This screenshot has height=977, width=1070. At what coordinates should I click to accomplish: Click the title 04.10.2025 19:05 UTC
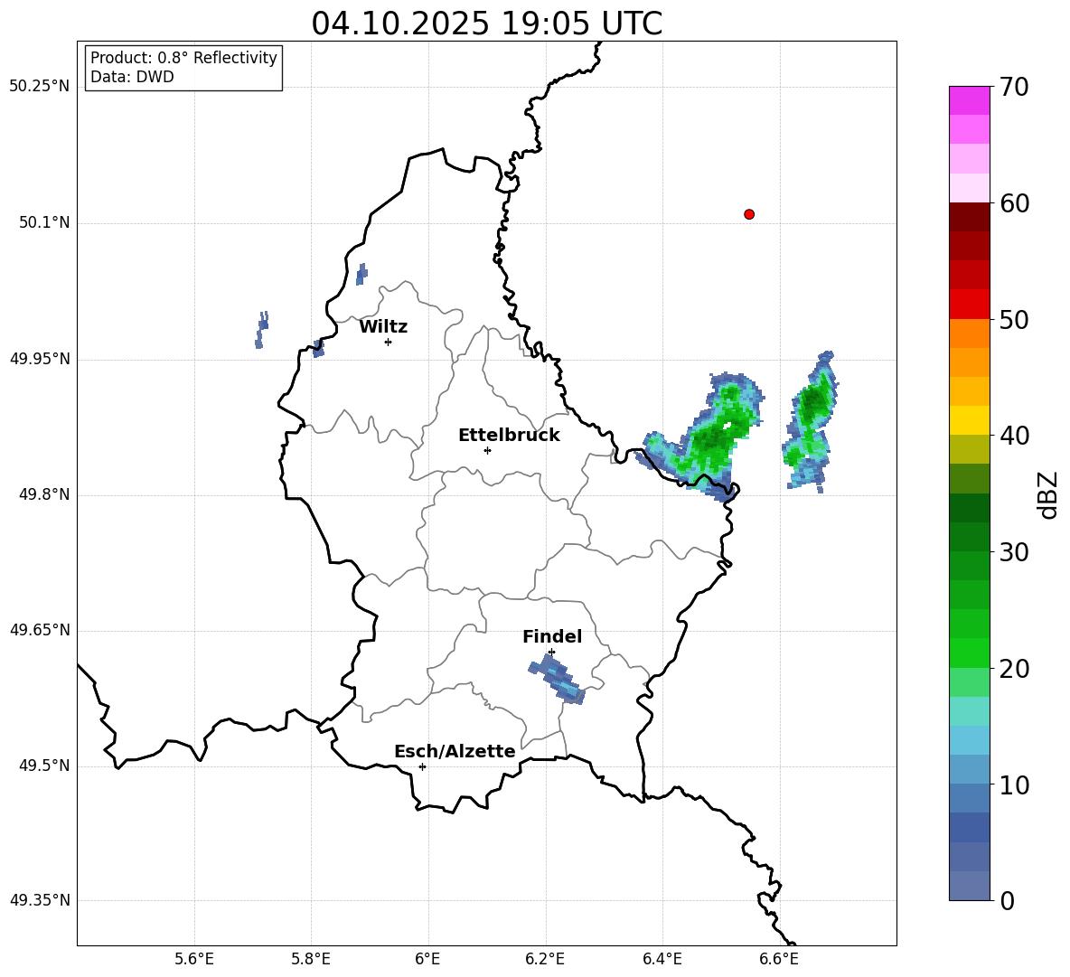click(x=486, y=23)
